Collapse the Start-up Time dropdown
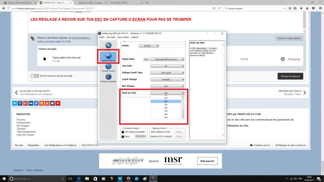The width and height of the screenshot is (324, 182). click(167, 93)
